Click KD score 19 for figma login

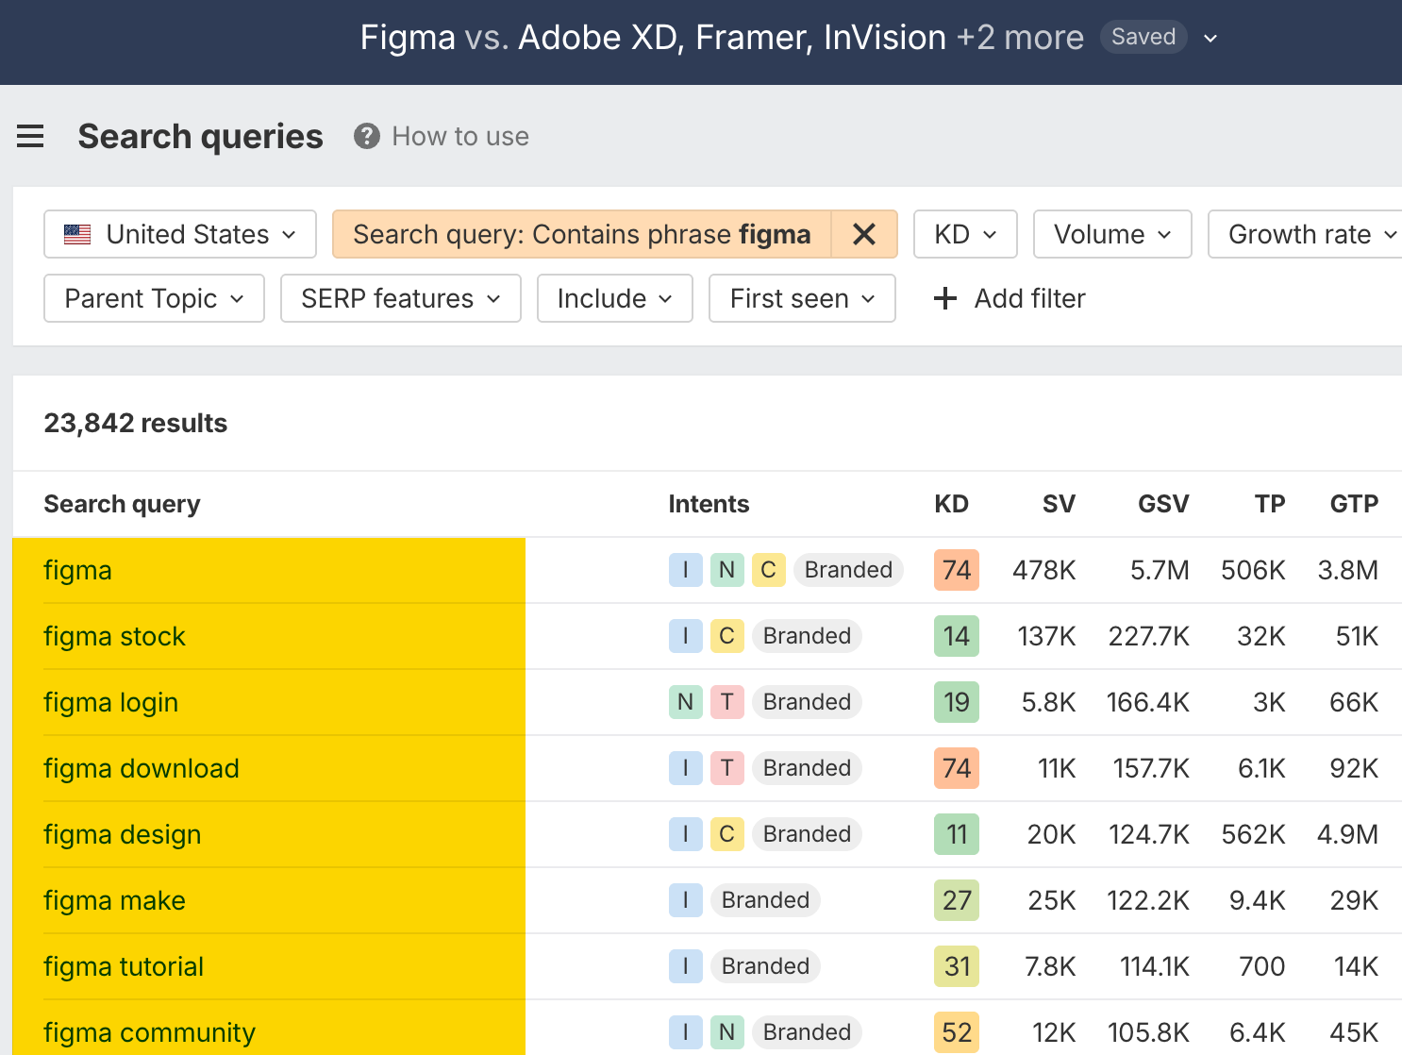[957, 702]
